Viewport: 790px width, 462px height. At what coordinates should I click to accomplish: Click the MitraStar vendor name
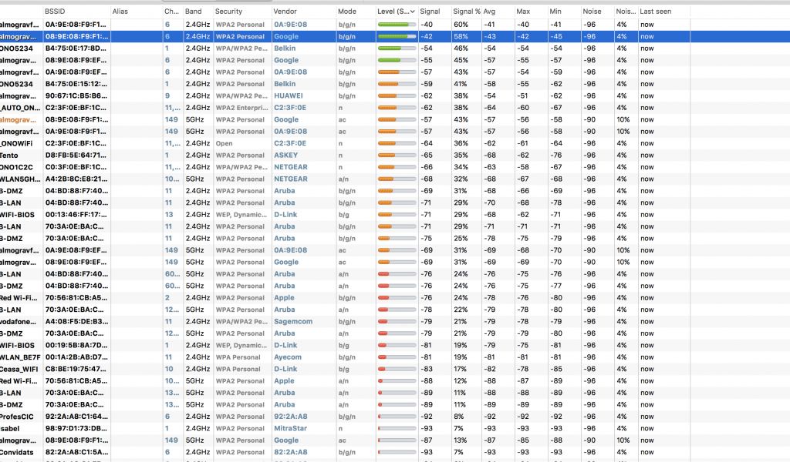coord(291,428)
